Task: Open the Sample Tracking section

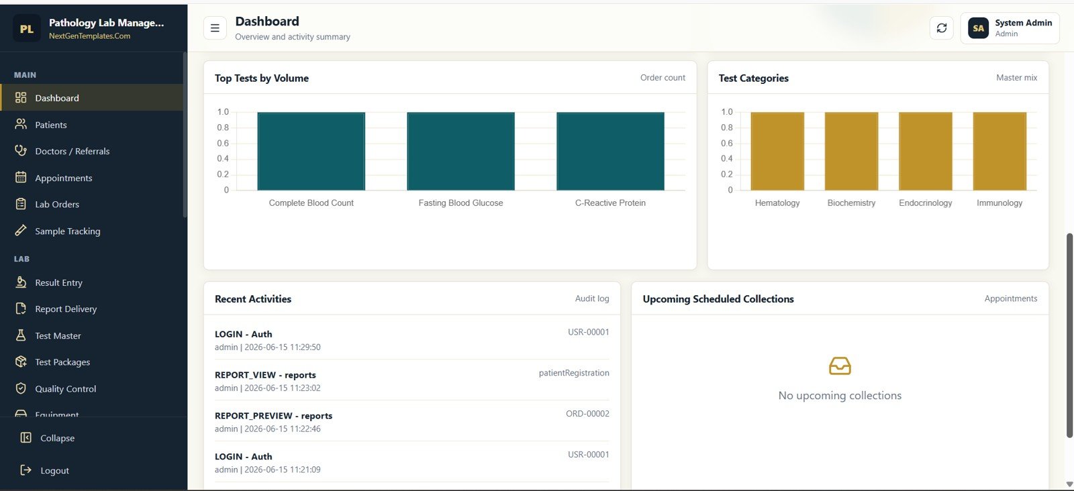Action: pyautogui.click(x=92, y=231)
